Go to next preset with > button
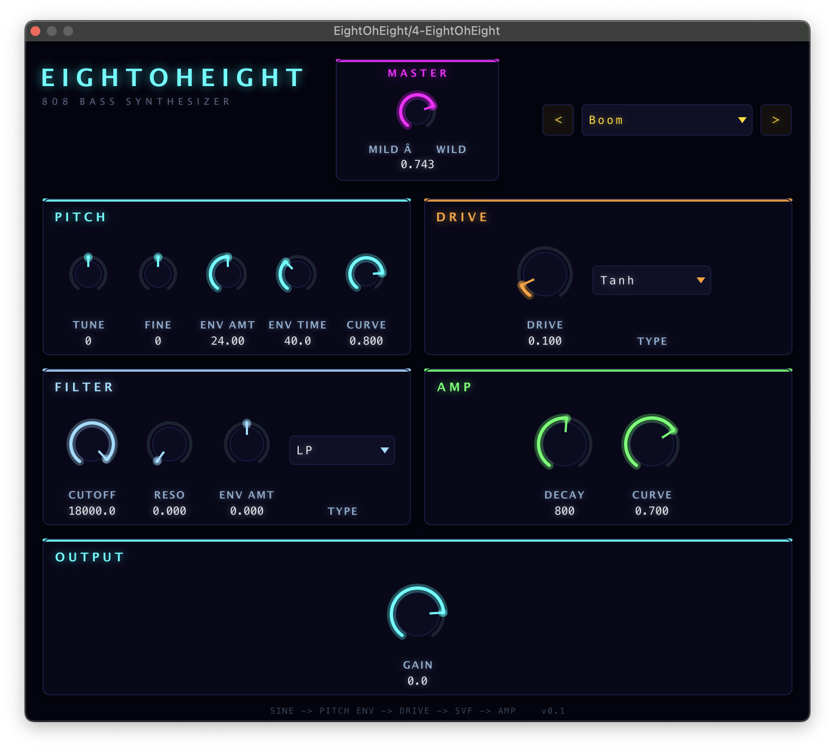 point(776,120)
